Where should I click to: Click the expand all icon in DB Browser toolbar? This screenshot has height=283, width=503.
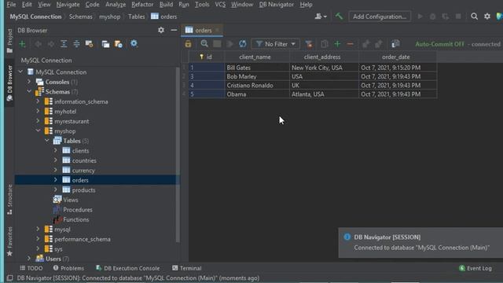[x=64, y=44]
